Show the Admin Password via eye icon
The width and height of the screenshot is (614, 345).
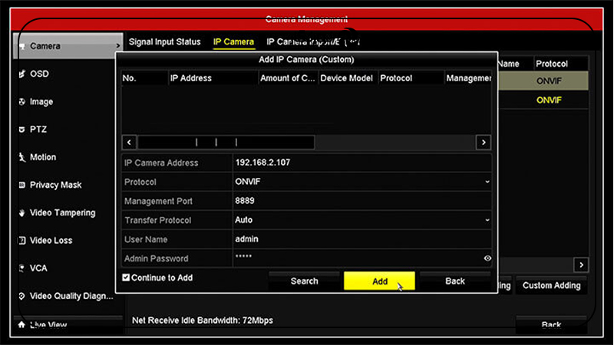tap(487, 259)
